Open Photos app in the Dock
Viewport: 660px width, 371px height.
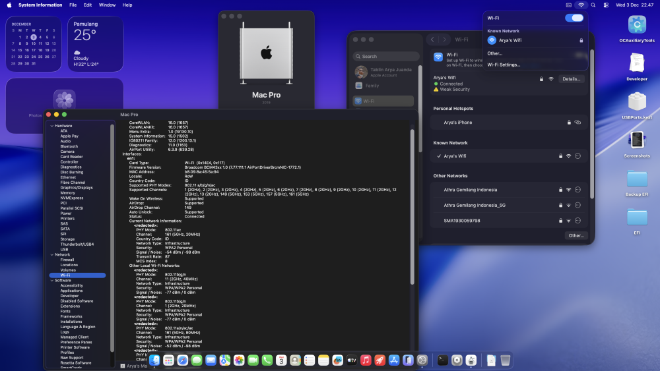(x=239, y=360)
